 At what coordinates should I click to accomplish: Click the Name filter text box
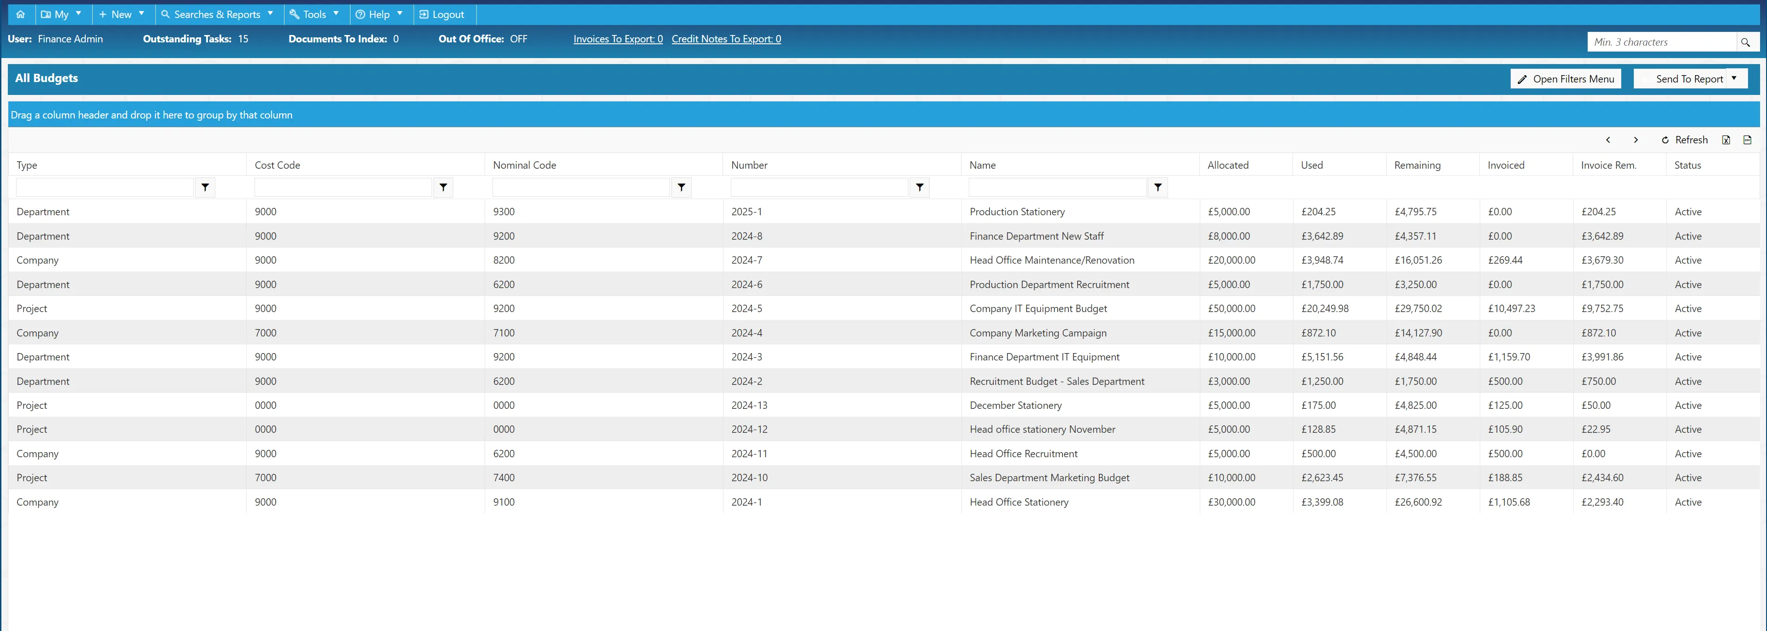tap(1057, 187)
